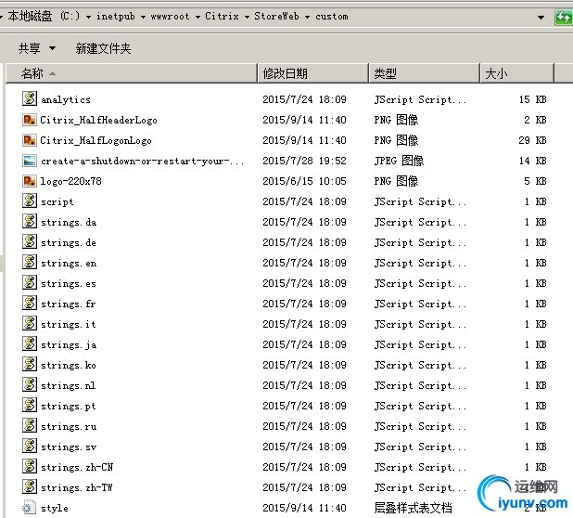The height and width of the screenshot is (518, 573).
Task: Select file name script
Action: tap(57, 201)
